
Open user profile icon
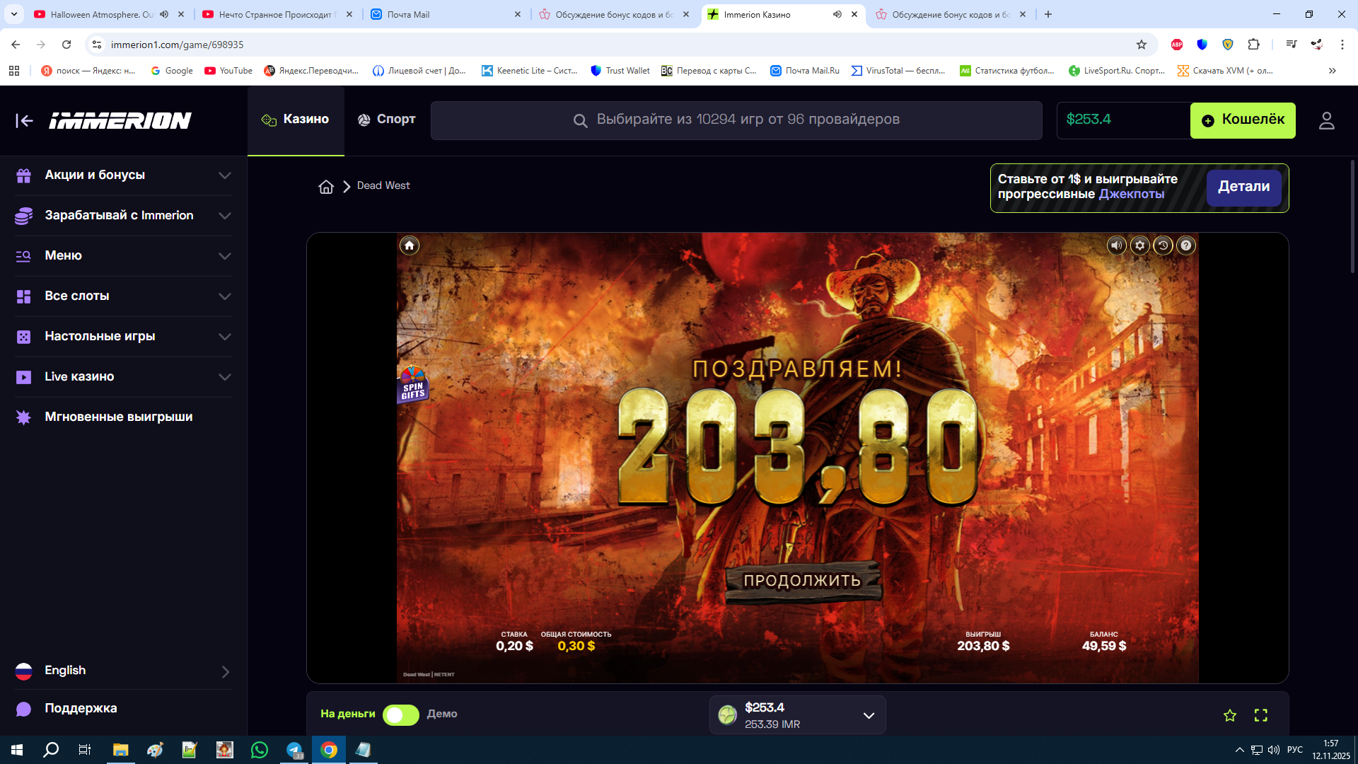[x=1326, y=121]
